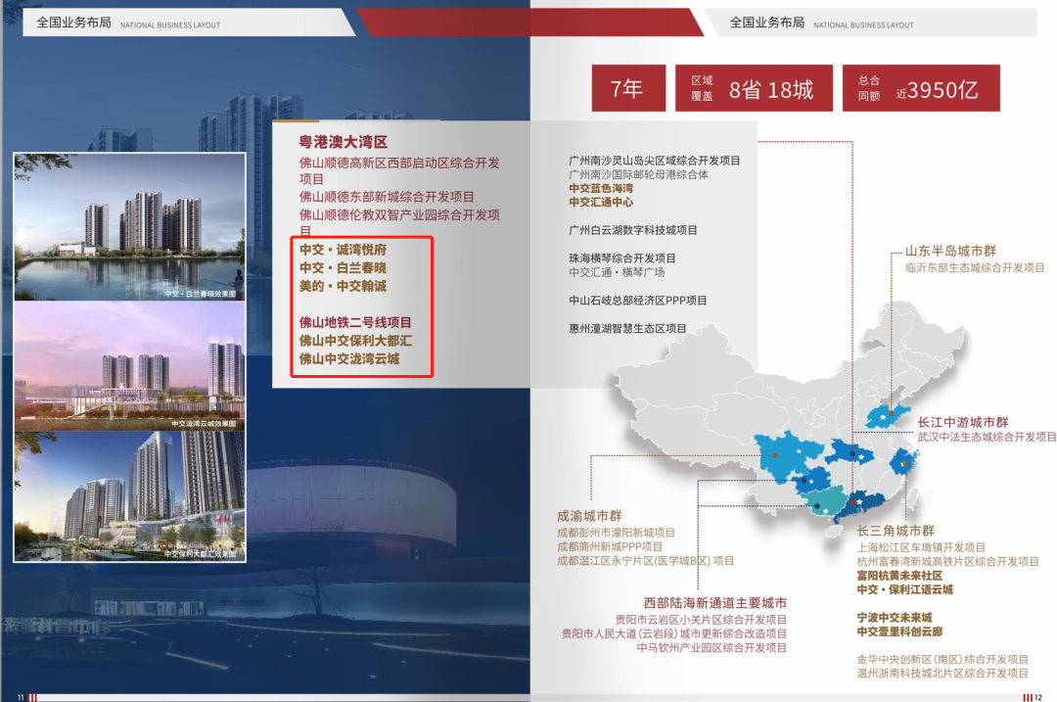Screen dimensions: 1057x702
Task: Click '中交汇通·横琴广场'
Action: [x=617, y=272]
